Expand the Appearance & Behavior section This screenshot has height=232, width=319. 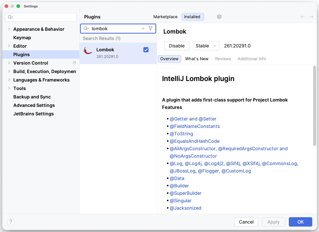(9, 29)
